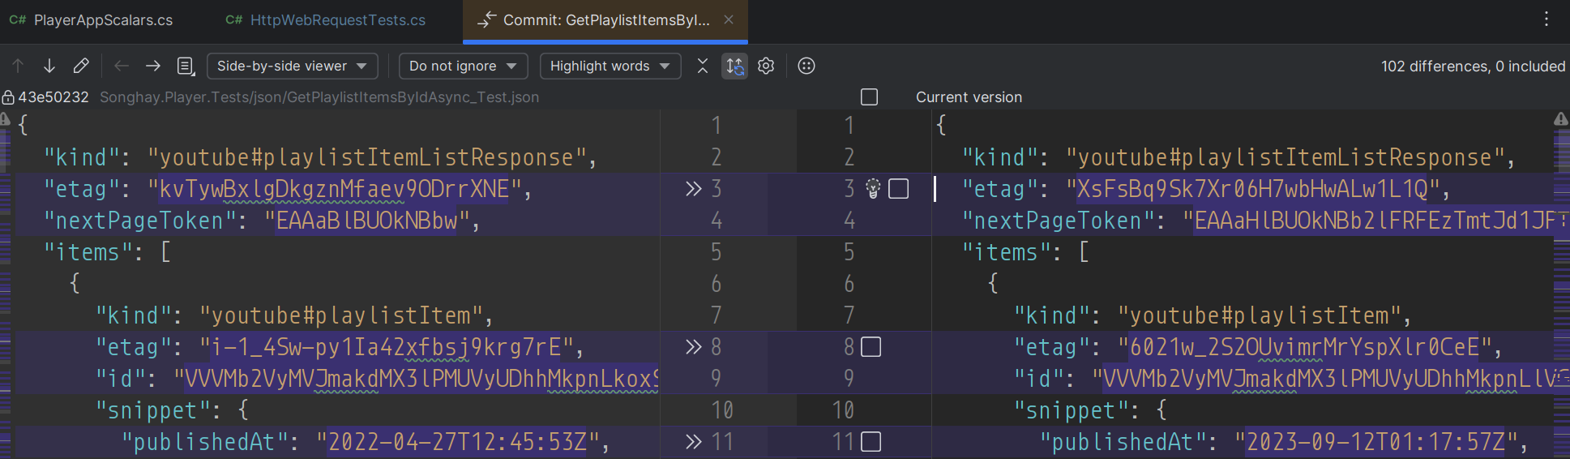Click left pane change marker stripe

click(5, 292)
